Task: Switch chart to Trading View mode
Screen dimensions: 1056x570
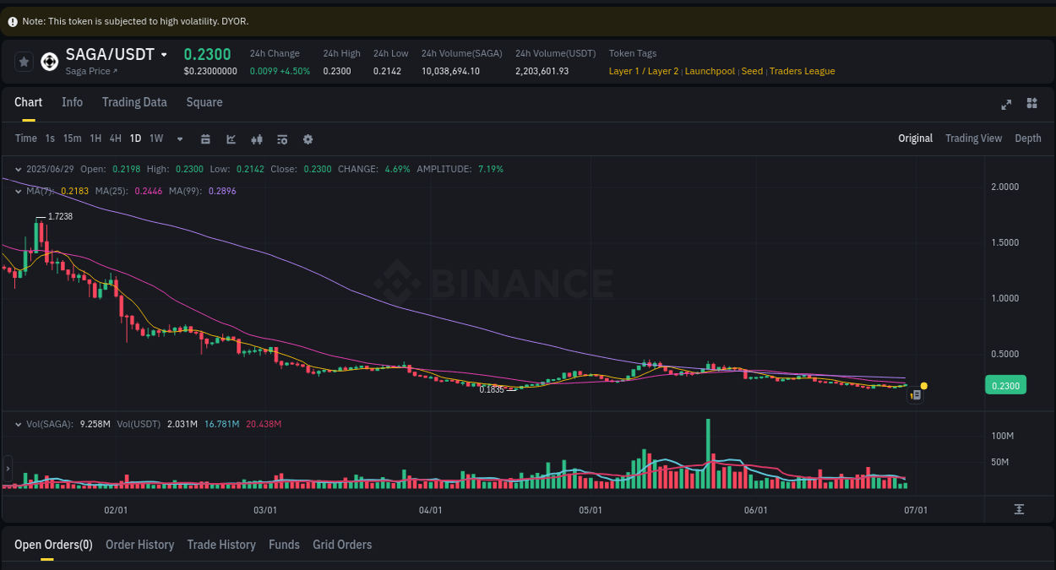Action: coord(973,138)
